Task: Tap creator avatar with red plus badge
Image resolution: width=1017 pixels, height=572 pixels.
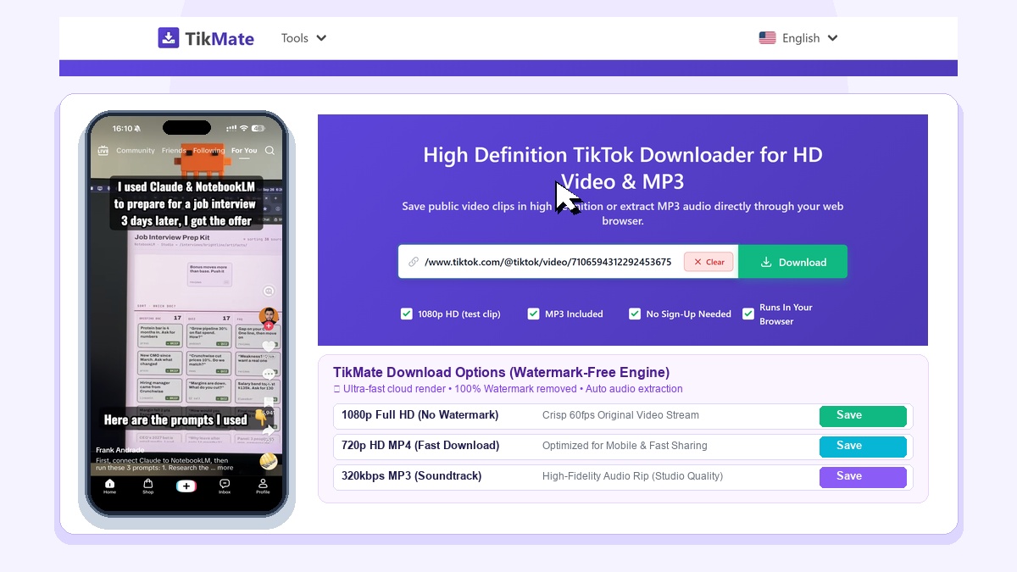Action: pos(269,319)
